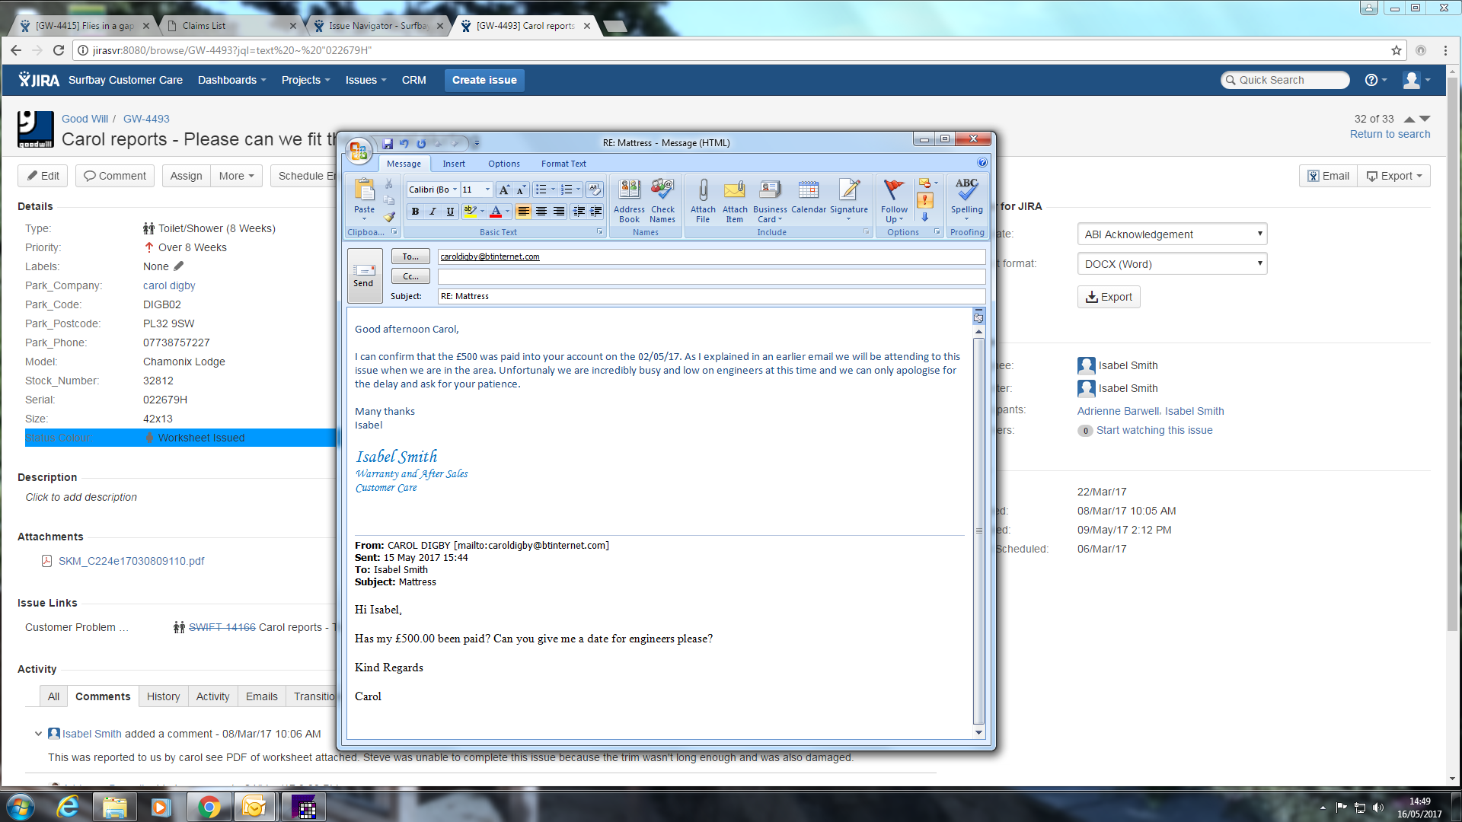
Task: Click the red font color swatch
Action: 496,212
